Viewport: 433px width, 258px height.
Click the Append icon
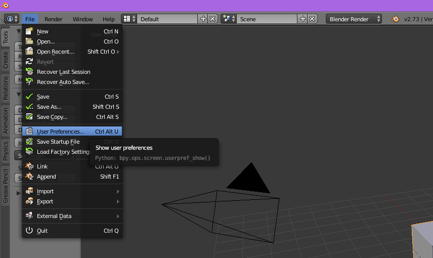(29, 176)
